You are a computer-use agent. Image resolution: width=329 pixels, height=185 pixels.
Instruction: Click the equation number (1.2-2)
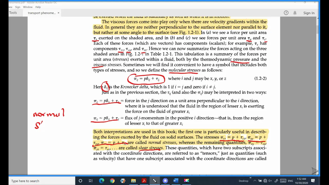click(x=260, y=78)
